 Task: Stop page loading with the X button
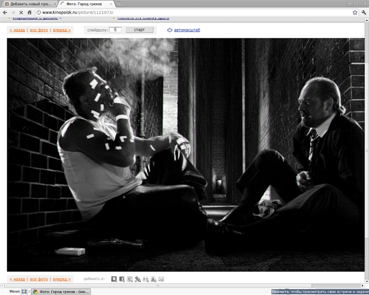tap(21, 12)
